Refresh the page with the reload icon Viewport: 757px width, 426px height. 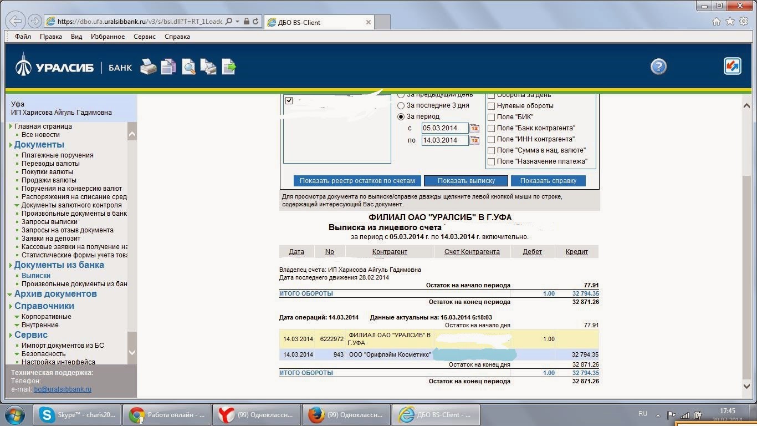point(255,22)
